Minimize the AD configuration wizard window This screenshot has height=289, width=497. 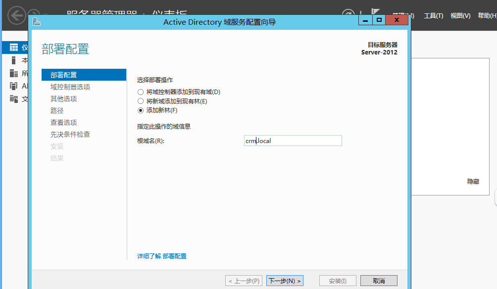click(x=365, y=20)
